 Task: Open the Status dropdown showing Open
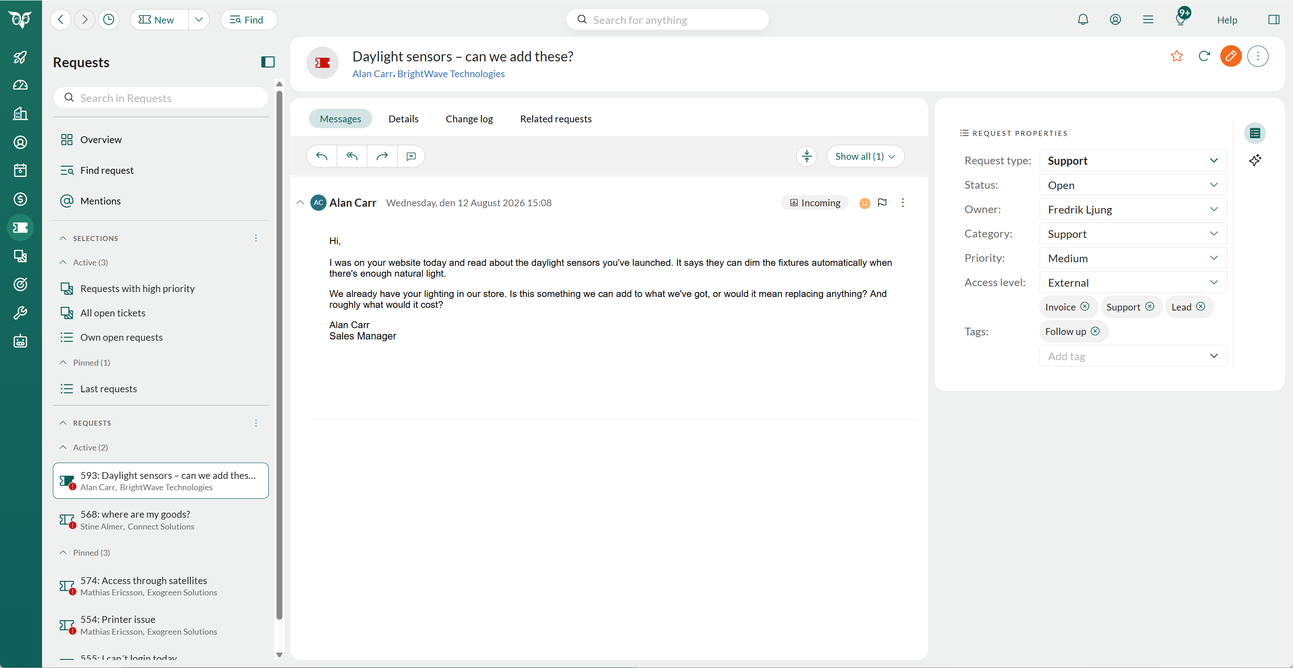click(1133, 185)
